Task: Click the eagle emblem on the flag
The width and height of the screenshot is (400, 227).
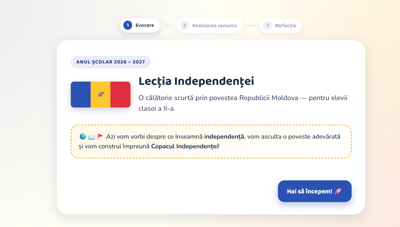Action: (x=101, y=95)
